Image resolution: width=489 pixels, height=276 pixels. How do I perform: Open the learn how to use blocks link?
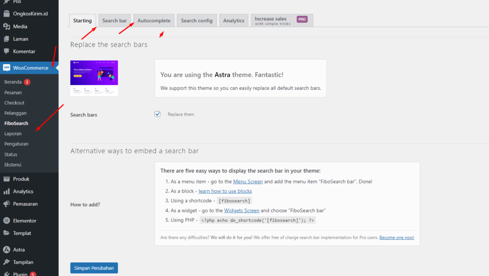click(225, 191)
